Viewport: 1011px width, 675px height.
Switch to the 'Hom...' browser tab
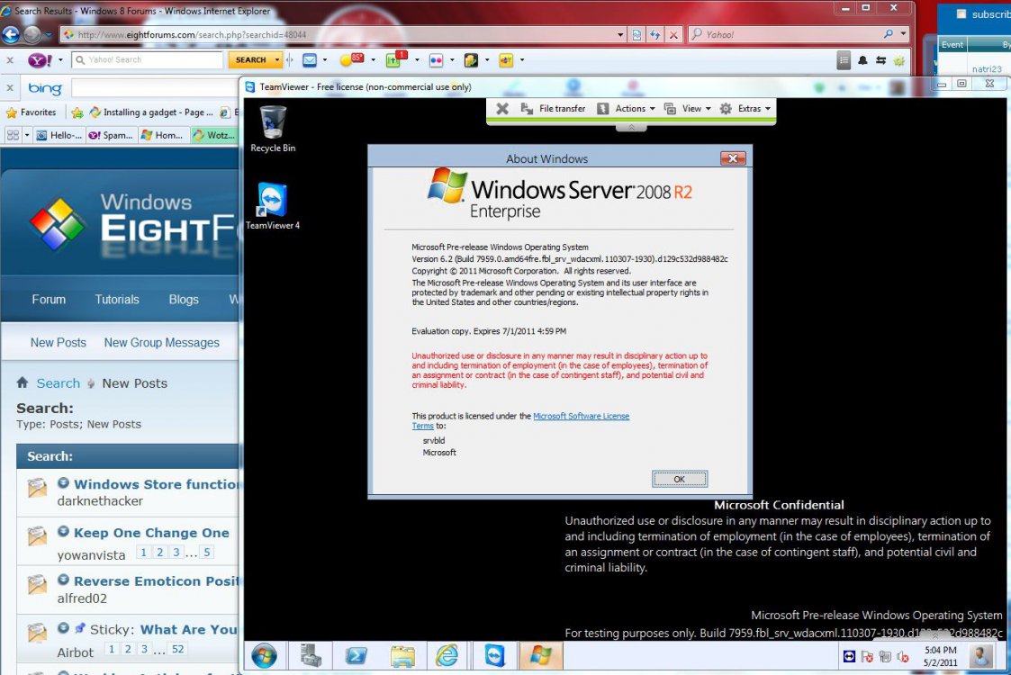163,135
